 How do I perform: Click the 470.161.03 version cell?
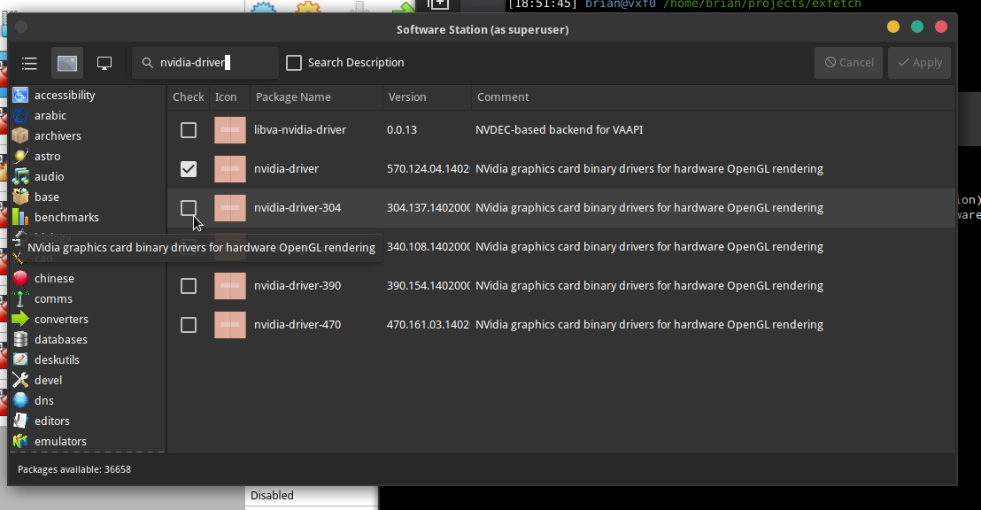point(428,325)
